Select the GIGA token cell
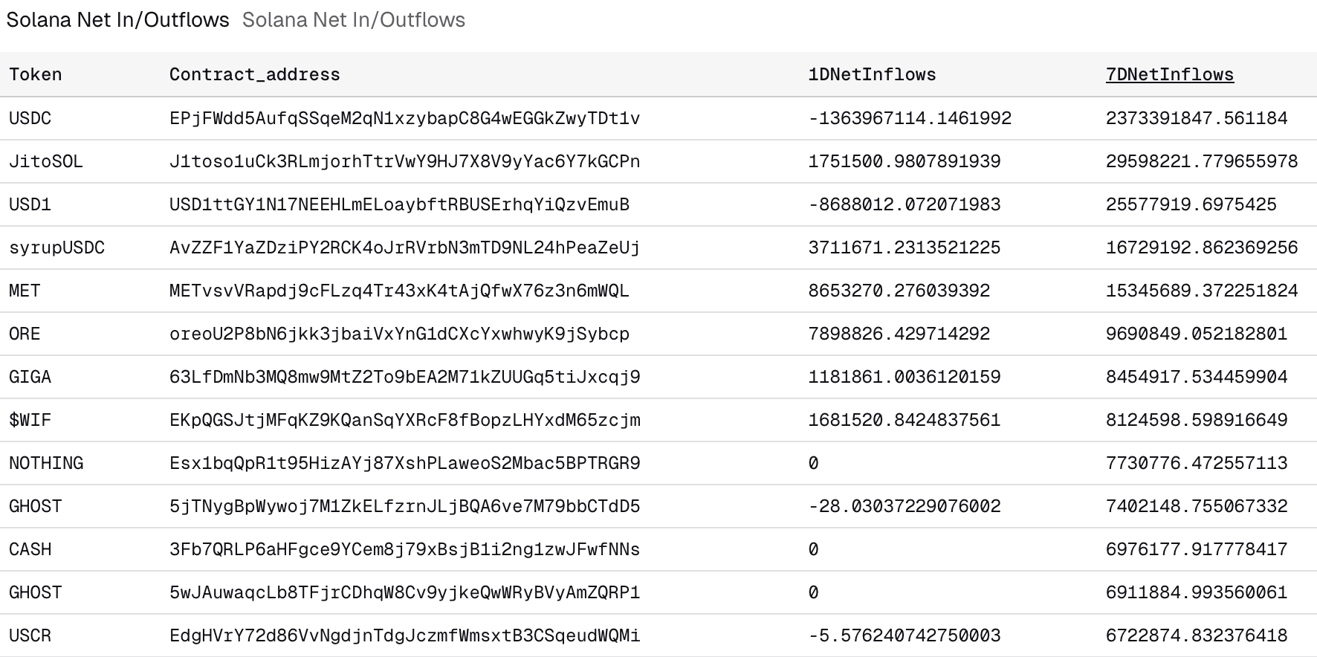Image resolution: width=1317 pixels, height=657 pixels. click(x=30, y=377)
